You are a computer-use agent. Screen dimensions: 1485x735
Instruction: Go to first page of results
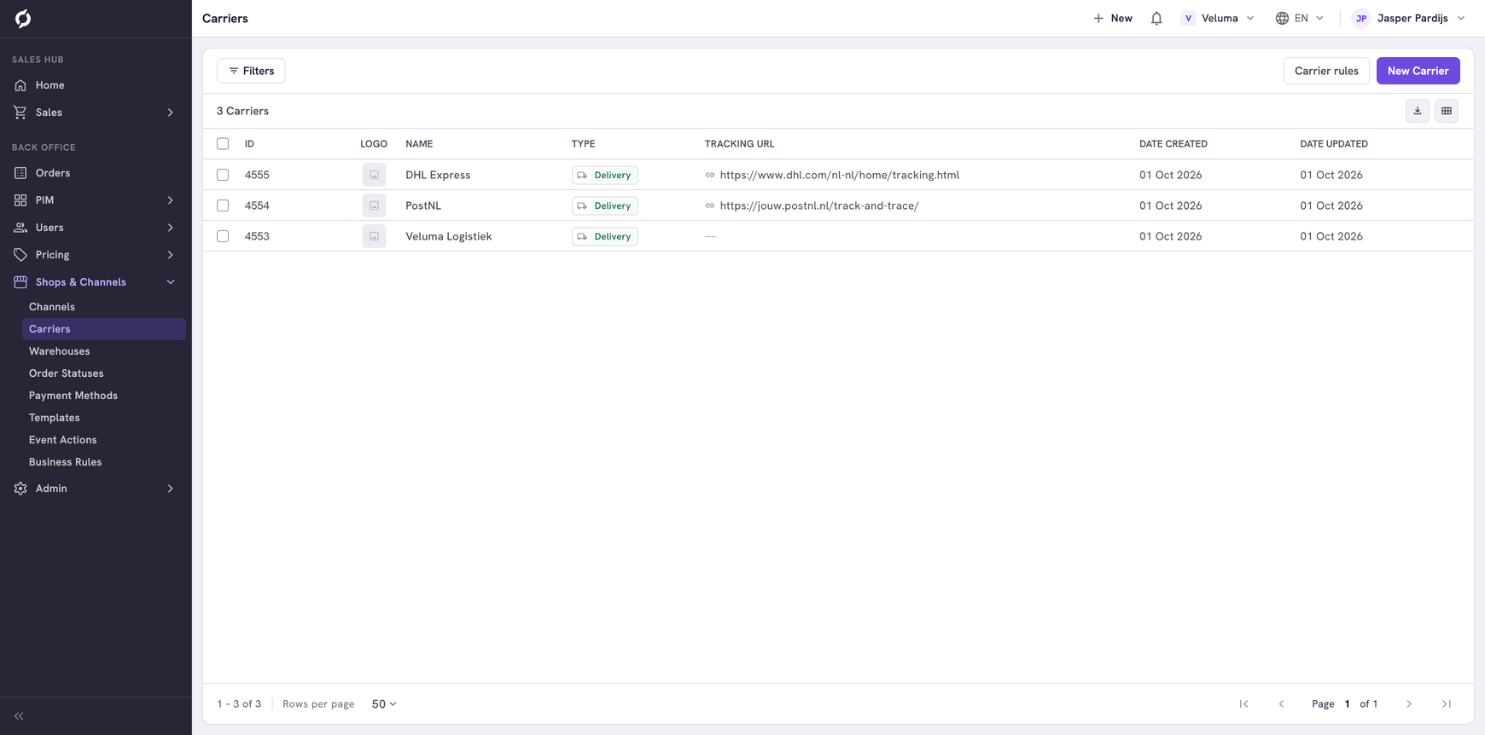coord(1243,704)
